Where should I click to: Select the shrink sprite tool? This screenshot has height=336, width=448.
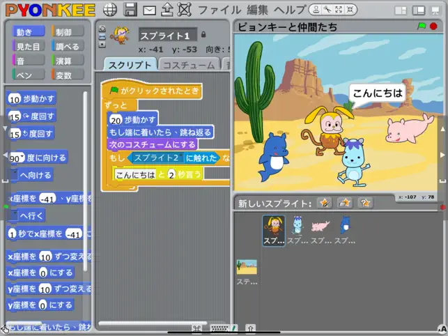(x=350, y=10)
